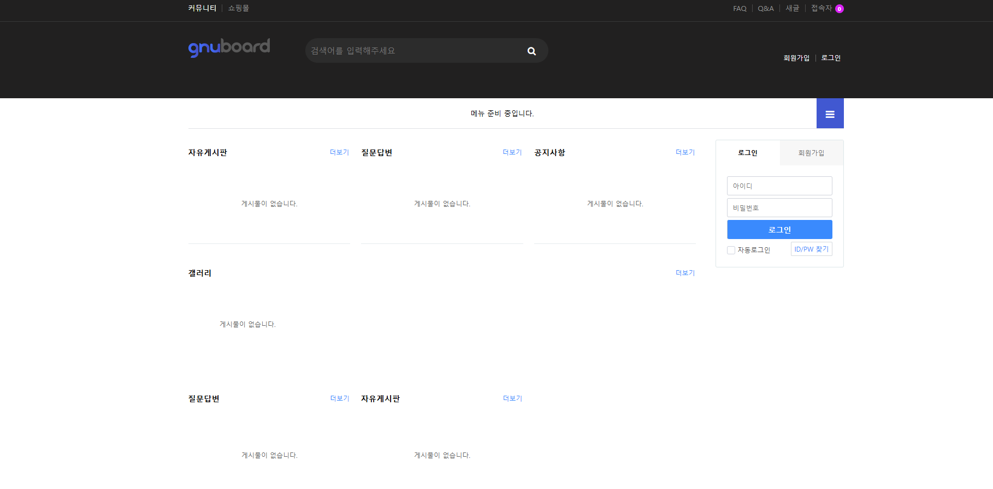The width and height of the screenshot is (993, 489).
Task: Click 더보기 next to top 질문답변
Action: click(512, 152)
